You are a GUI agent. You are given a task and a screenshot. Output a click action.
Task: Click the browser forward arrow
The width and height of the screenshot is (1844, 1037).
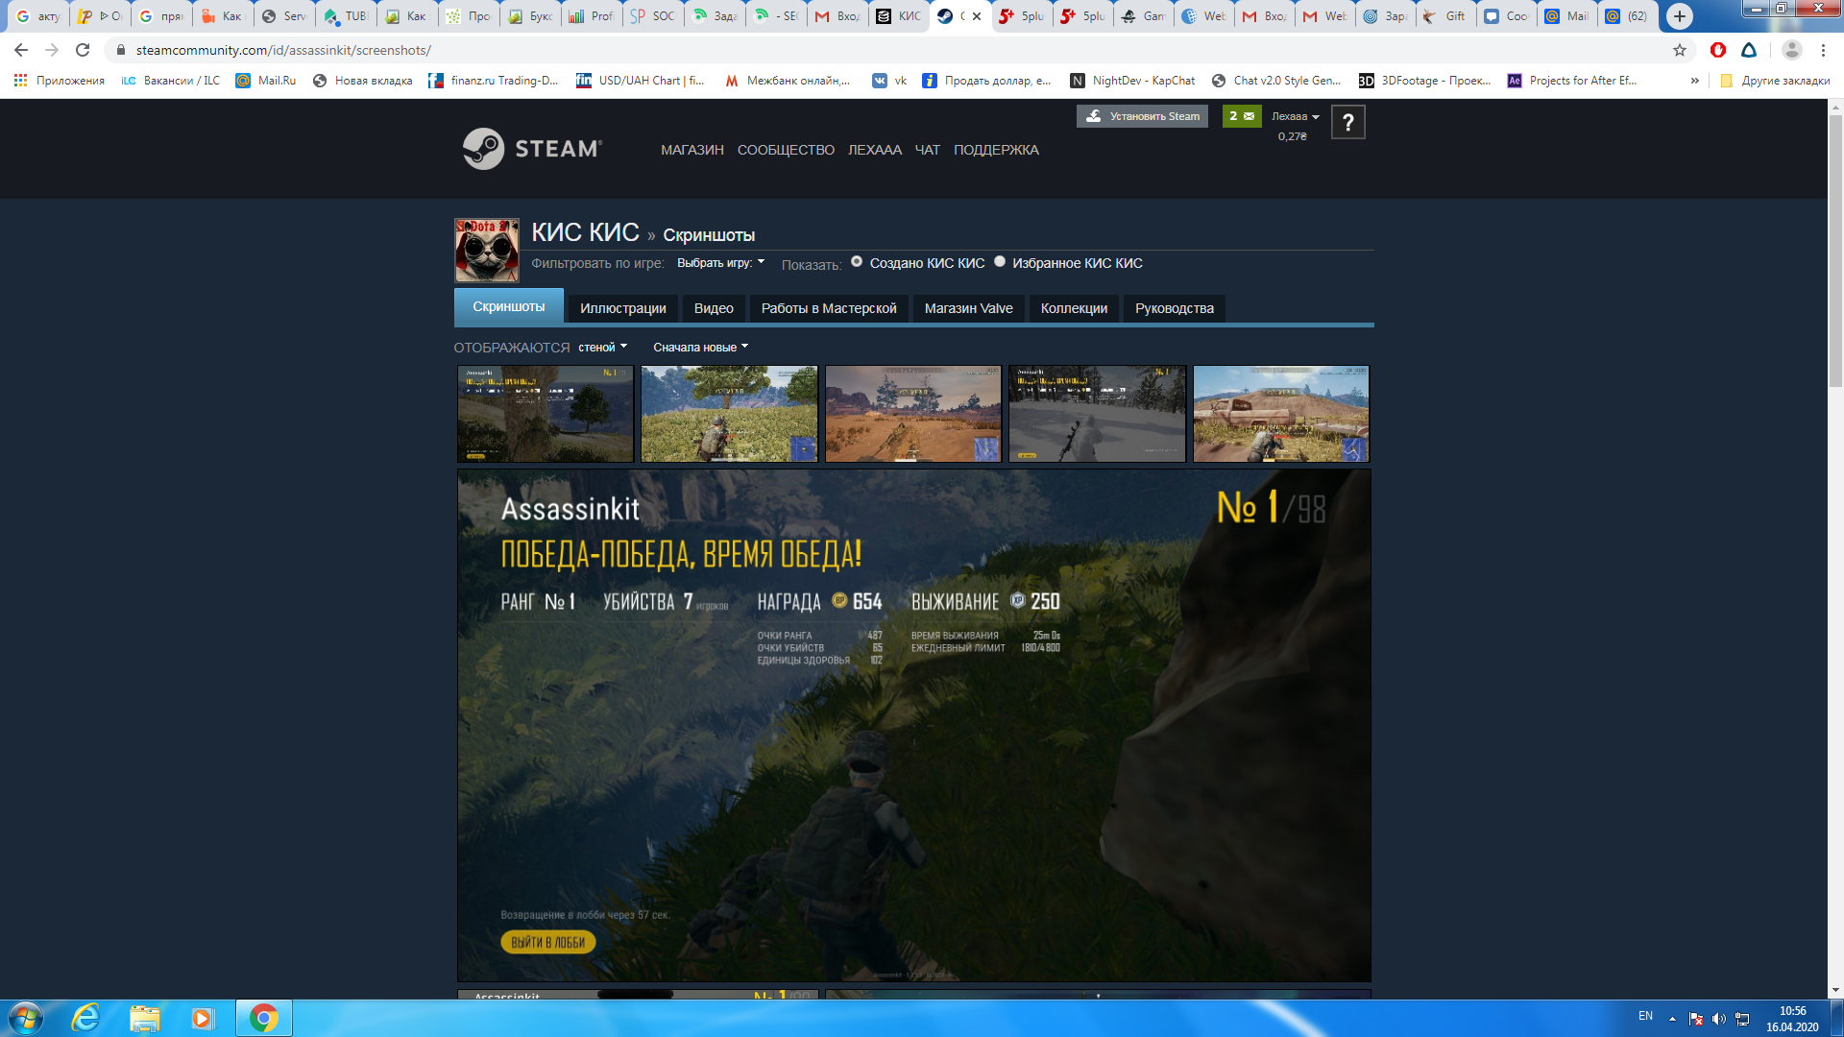coord(52,50)
